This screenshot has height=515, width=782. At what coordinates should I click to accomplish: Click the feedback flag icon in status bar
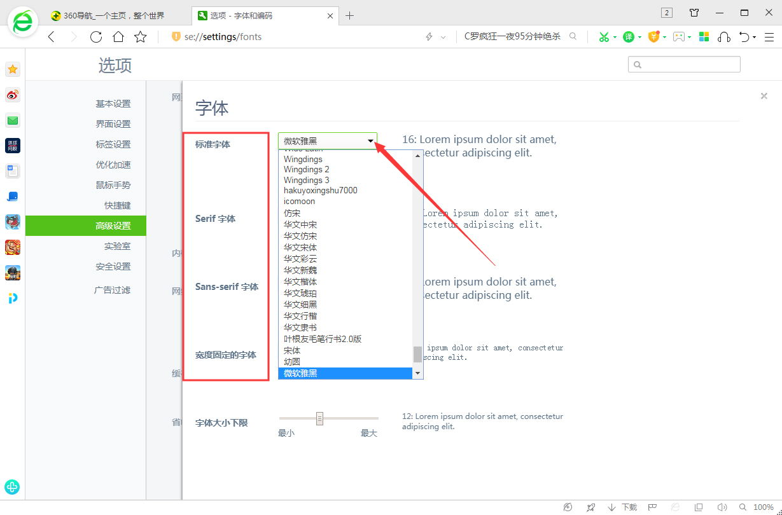(652, 507)
